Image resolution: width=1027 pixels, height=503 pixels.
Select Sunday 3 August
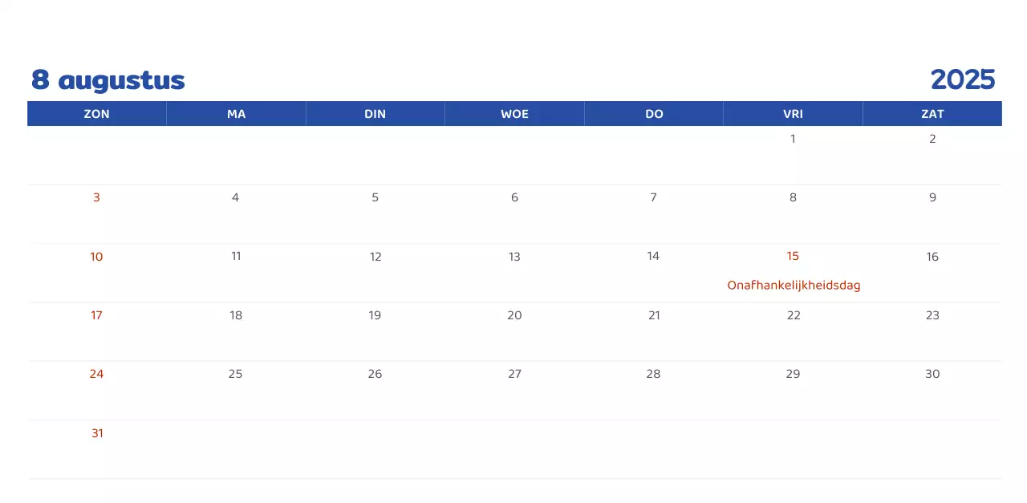[96, 198]
